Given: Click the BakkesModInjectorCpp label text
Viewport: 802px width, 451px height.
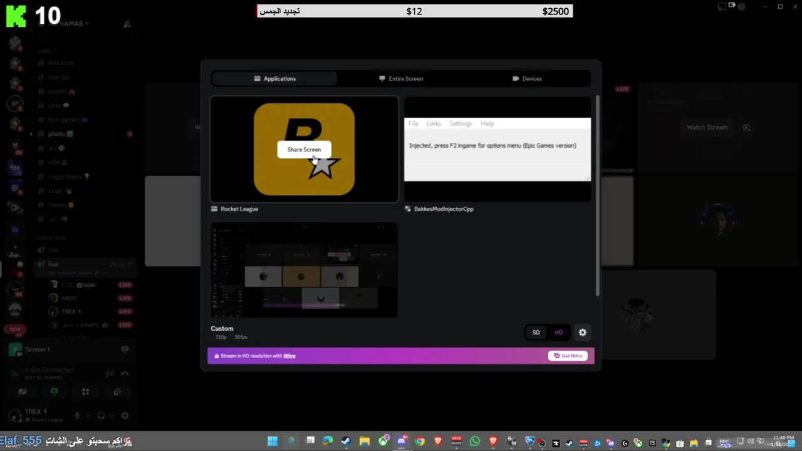Looking at the screenshot, I should click(x=444, y=209).
